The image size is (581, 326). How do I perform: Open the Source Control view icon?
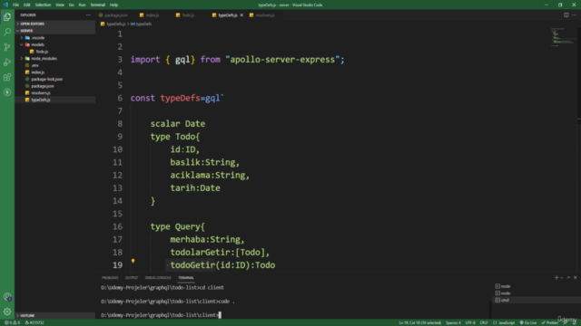[x=7, y=47]
